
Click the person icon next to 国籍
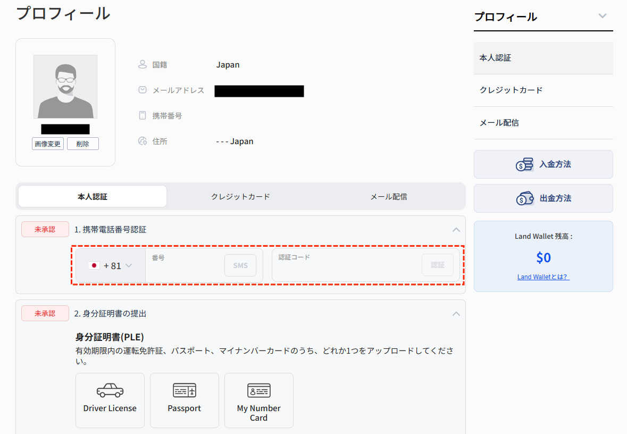click(142, 64)
